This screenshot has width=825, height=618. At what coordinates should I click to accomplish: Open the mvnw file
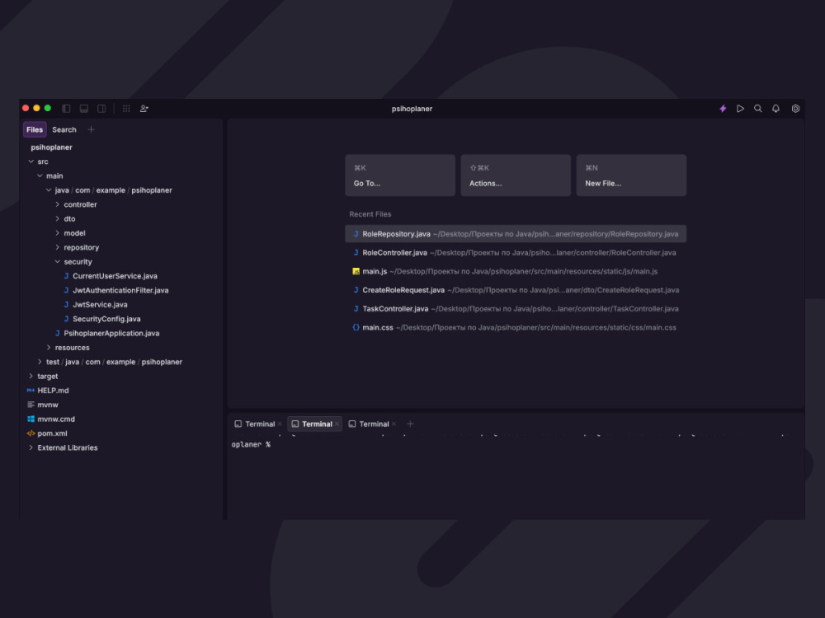click(48, 405)
